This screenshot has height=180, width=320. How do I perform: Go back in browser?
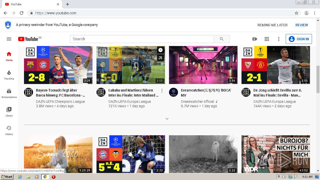pyautogui.click(x=5, y=13)
